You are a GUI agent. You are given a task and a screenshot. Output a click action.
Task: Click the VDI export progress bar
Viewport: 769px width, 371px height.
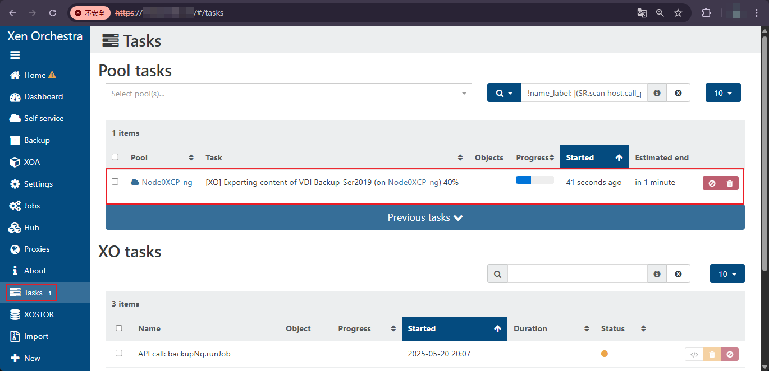point(535,180)
